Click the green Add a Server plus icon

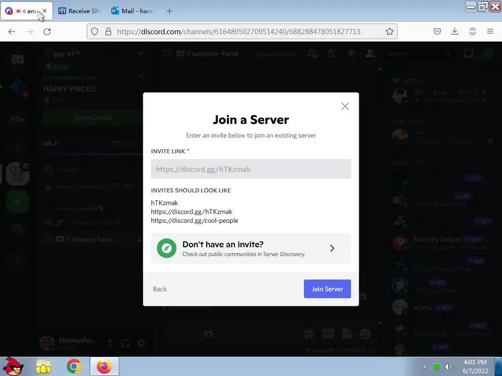(x=17, y=201)
